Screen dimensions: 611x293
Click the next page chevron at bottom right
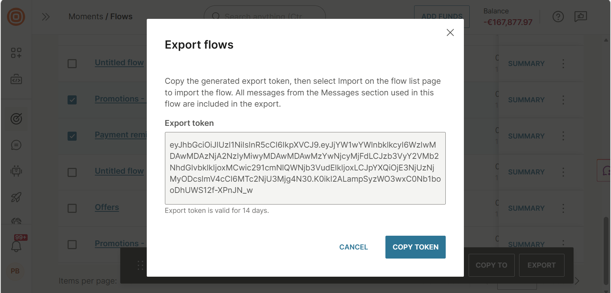(x=578, y=281)
